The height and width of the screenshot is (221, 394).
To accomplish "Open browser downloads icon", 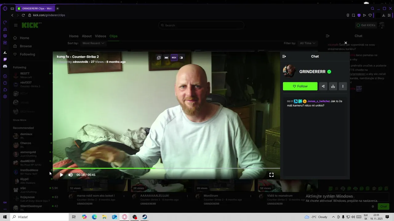I will (384, 15).
